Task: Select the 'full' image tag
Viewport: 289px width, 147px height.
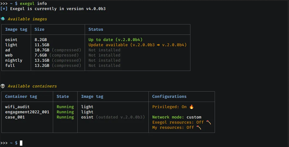Action: [x=10, y=65]
